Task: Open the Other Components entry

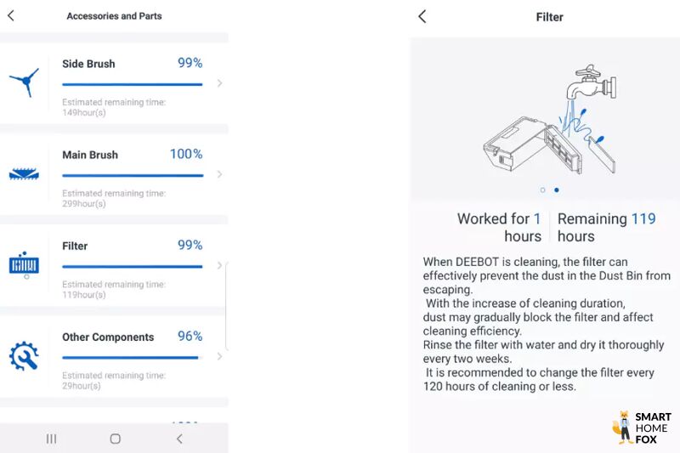Action: coord(108,337)
